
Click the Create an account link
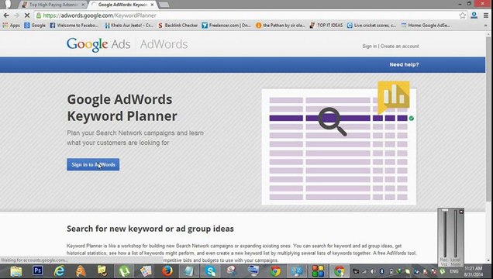(400, 46)
